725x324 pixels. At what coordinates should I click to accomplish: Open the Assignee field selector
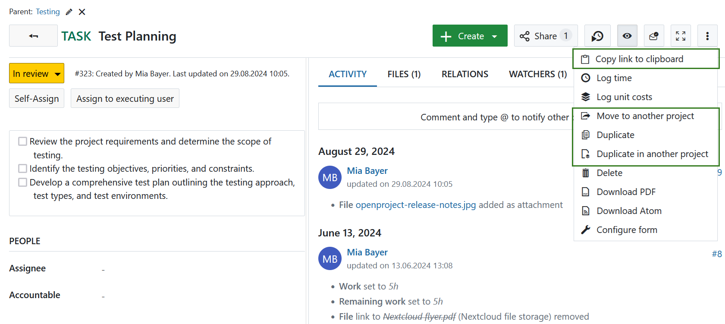104,269
